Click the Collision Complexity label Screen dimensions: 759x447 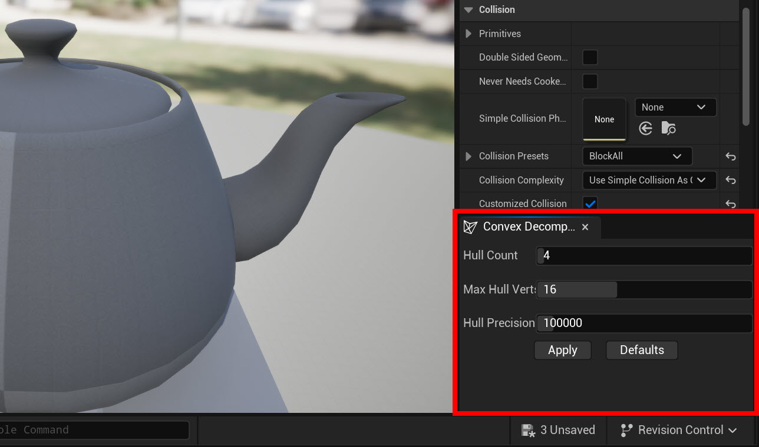pyautogui.click(x=522, y=180)
